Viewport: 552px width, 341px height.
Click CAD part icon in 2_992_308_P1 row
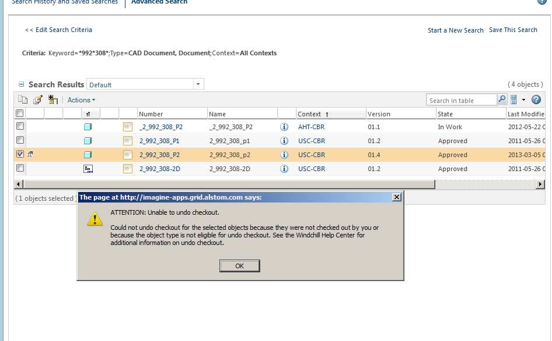point(88,141)
